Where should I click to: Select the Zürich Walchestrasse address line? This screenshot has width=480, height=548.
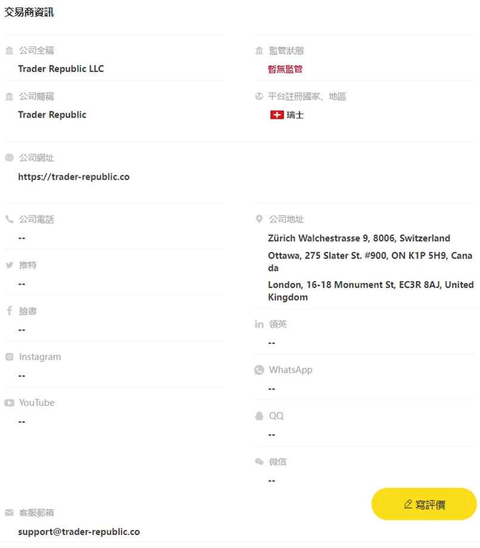coord(359,238)
